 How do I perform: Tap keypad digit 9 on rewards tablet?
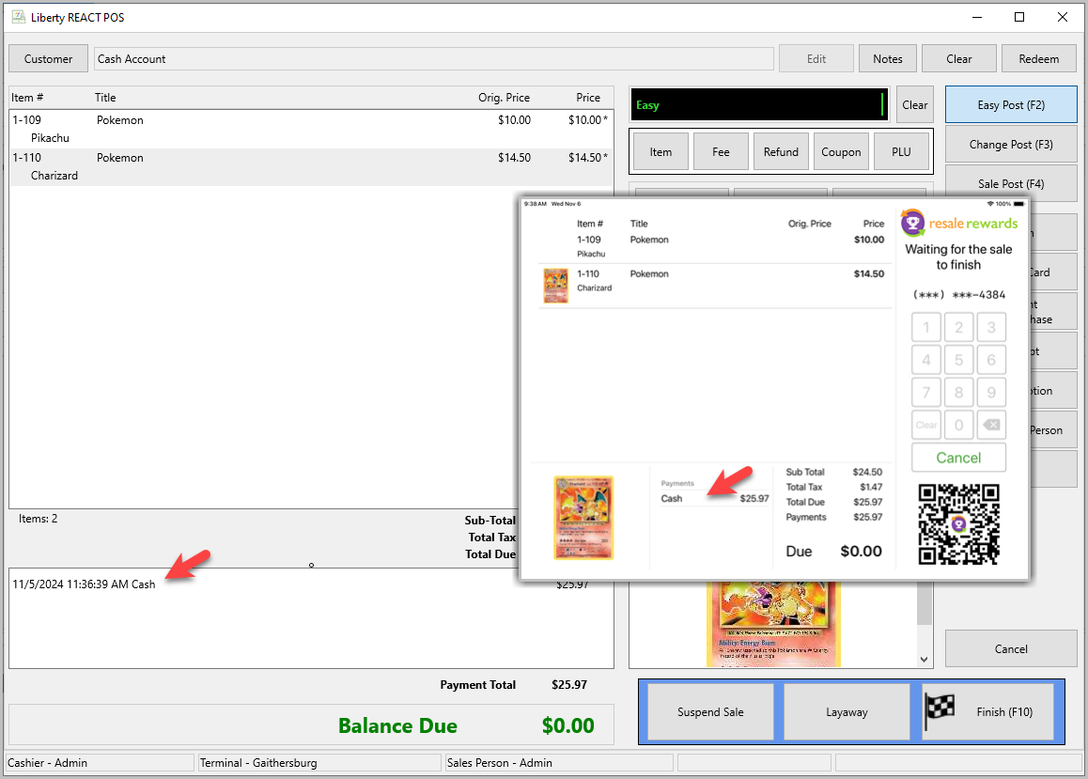(x=991, y=393)
